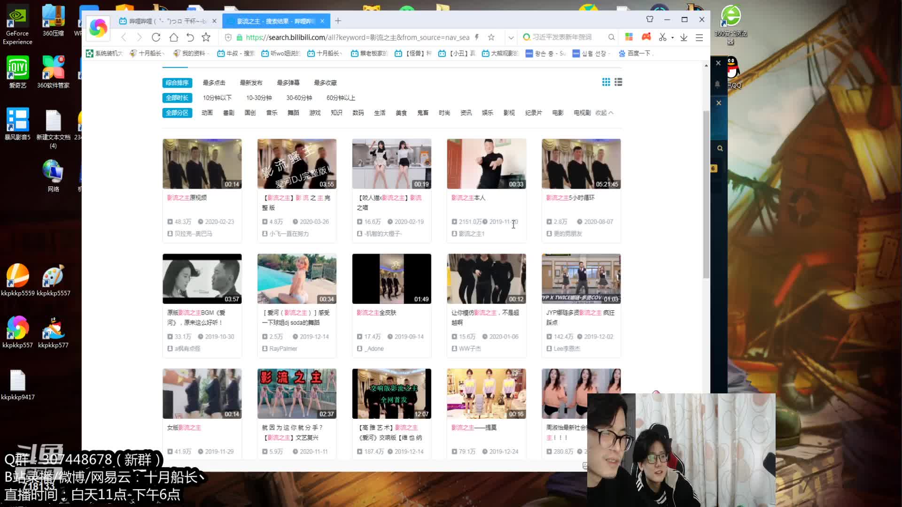Enable the 舞蹈 category filter
The width and height of the screenshot is (902, 507).
(293, 113)
